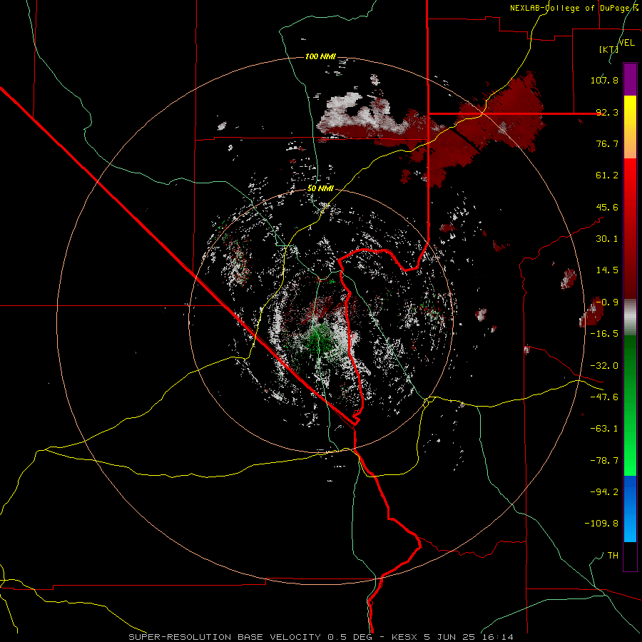Image resolution: width=642 pixels, height=642 pixels.
Task: Click the 76.7 velocity scale value
Action: [607, 143]
